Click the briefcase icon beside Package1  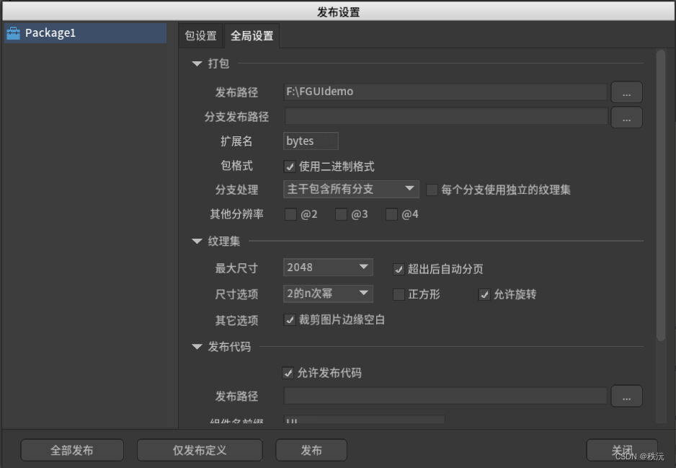click(x=13, y=32)
